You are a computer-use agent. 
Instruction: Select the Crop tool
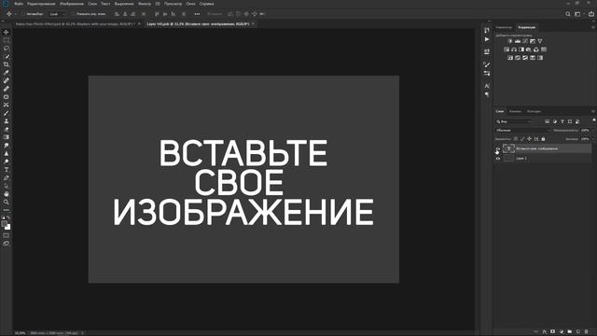[7, 64]
